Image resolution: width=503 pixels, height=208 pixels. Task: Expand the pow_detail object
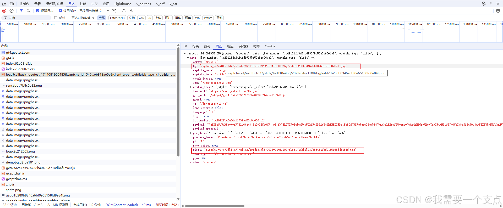(191, 133)
